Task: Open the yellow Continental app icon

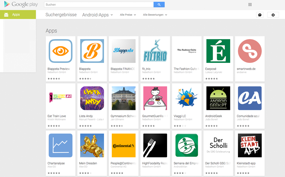Action: tap(124, 145)
